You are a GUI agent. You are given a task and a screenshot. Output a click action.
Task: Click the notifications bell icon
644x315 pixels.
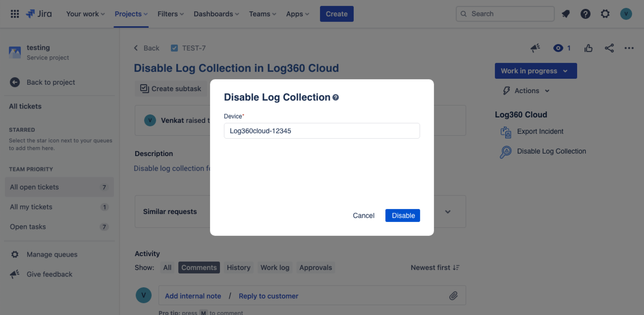tap(566, 14)
